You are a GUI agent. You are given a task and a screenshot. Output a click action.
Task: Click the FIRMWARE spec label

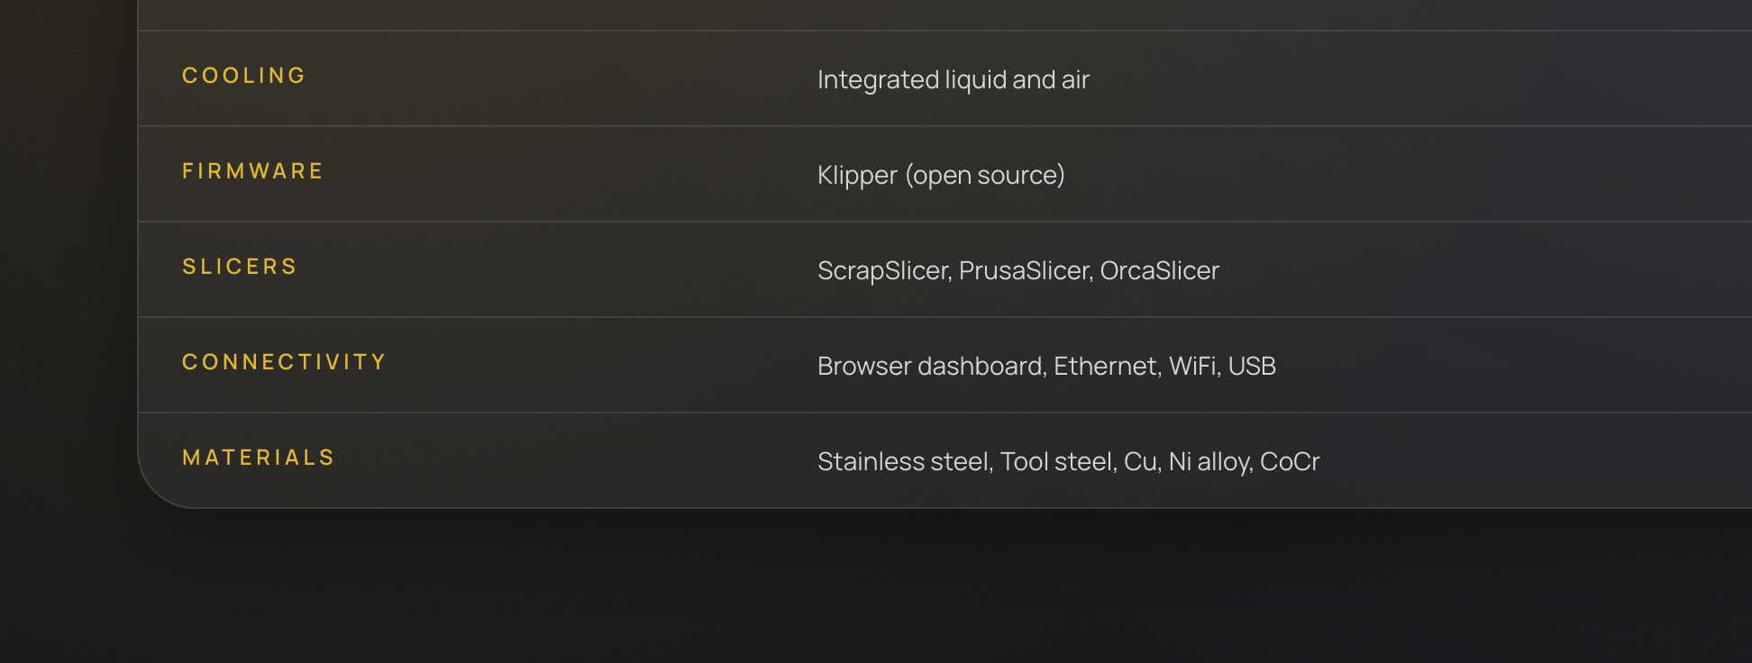click(x=252, y=171)
